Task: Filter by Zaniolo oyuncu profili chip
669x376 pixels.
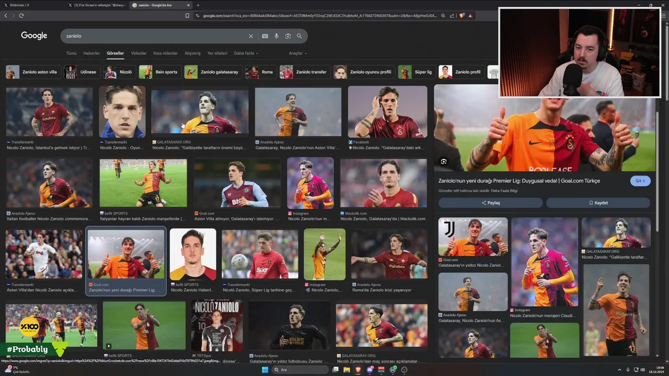Action: pos(364,72)
